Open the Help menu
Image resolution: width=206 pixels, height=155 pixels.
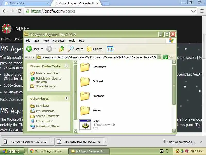[82, 41]
